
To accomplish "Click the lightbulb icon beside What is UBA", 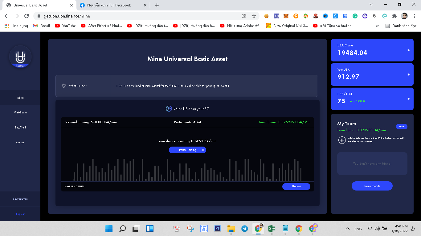I will (64, 86).
